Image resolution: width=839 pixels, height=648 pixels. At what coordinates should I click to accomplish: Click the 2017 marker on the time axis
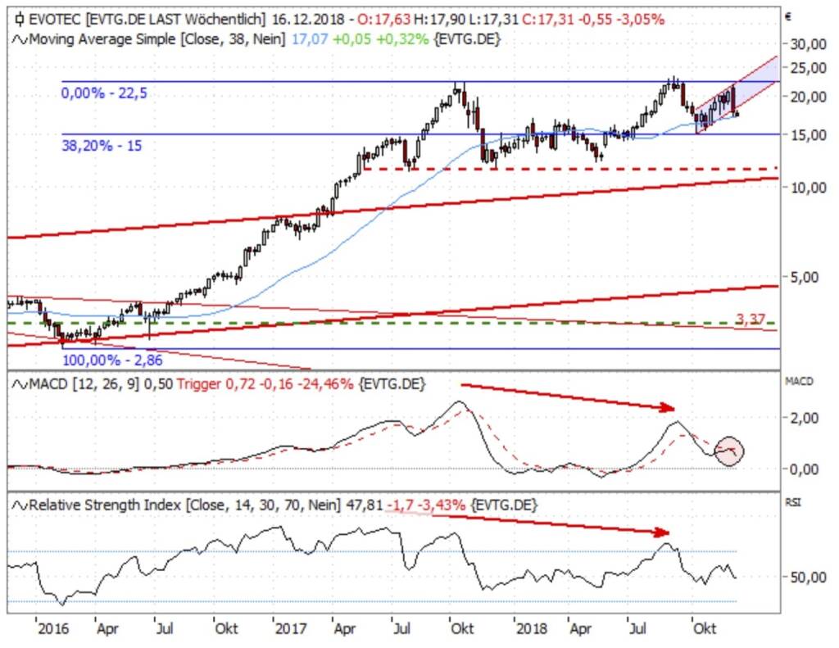[x=291, y=628]
